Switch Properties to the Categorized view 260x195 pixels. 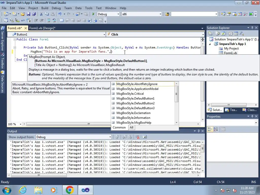click(x=210, y=129)
